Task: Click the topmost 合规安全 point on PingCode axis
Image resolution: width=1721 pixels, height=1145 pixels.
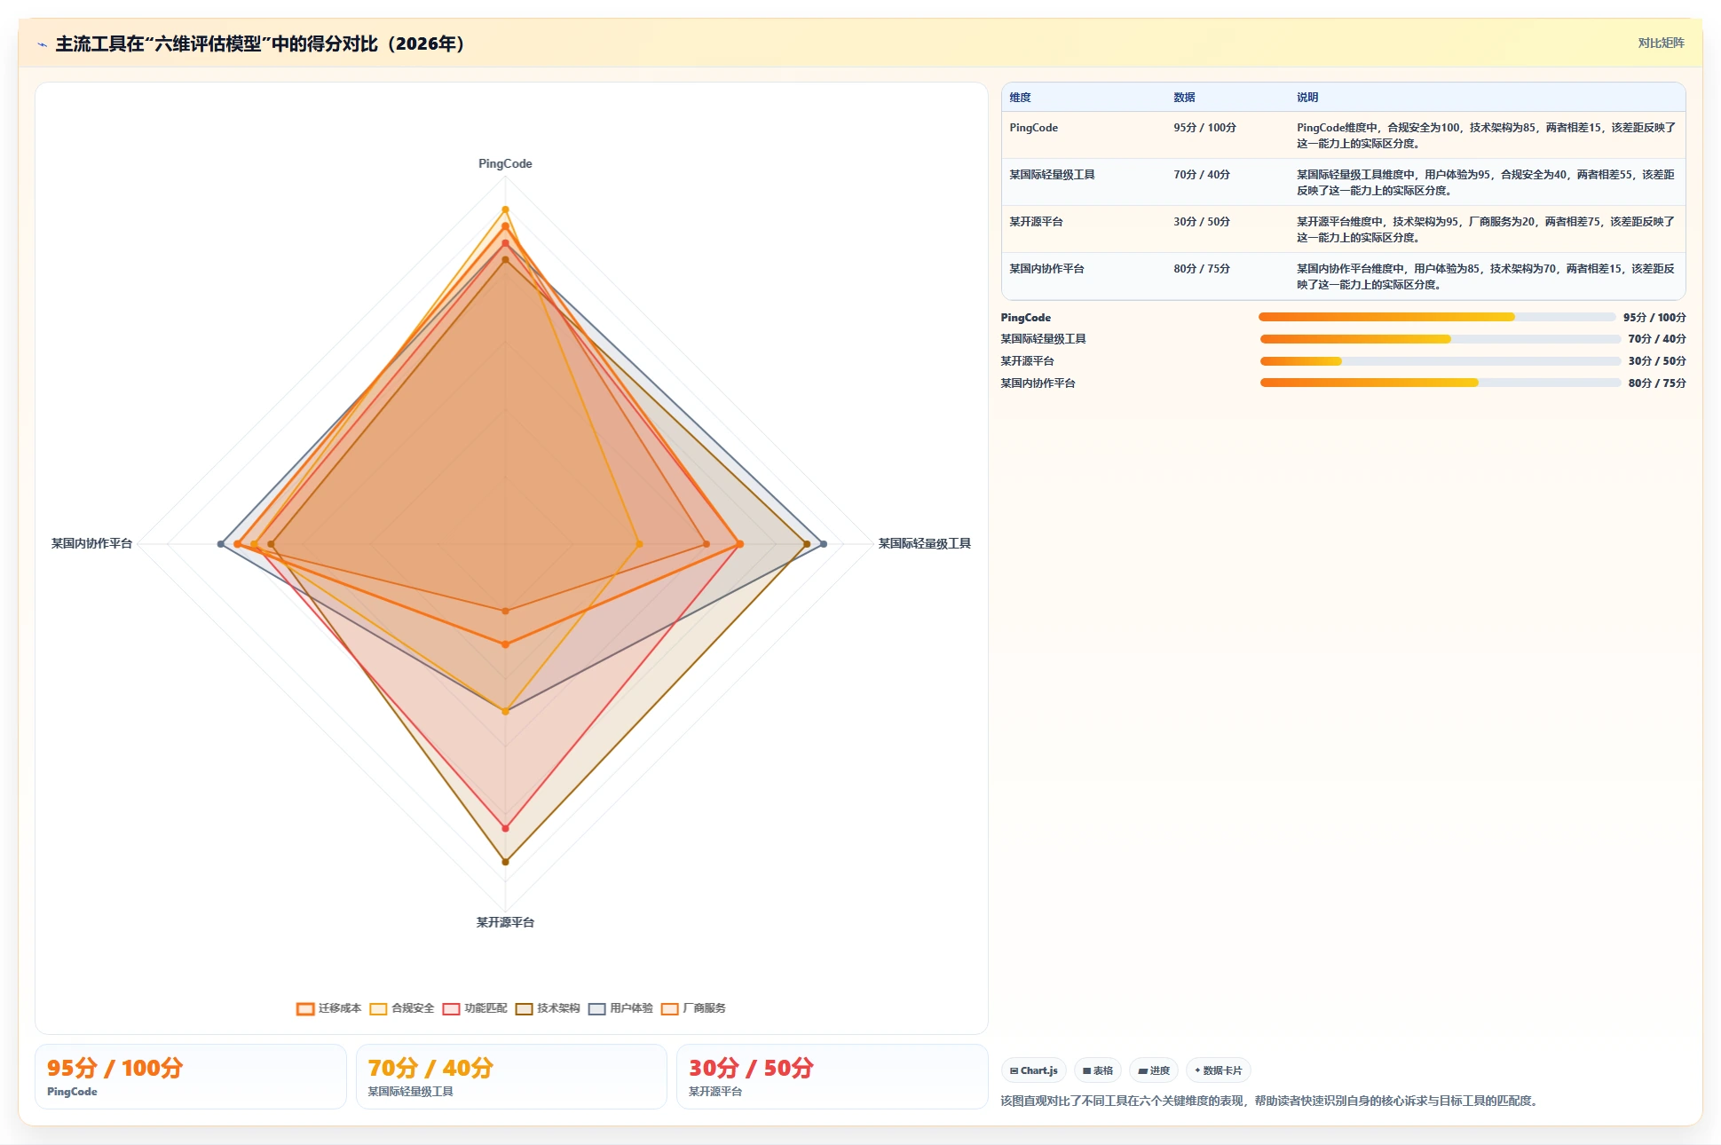Action: (505, 209)
